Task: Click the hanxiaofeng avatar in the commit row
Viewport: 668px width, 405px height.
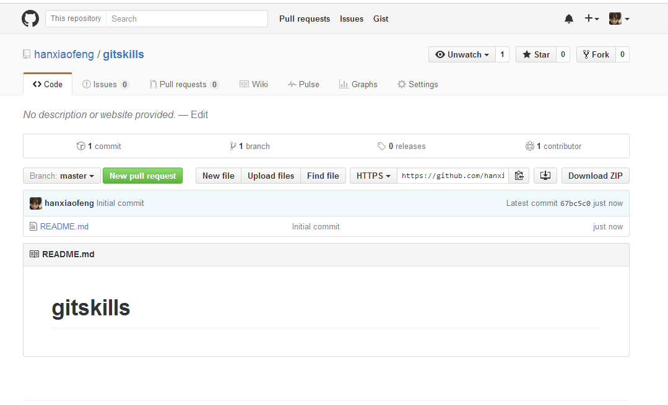Action: [36, 203]
